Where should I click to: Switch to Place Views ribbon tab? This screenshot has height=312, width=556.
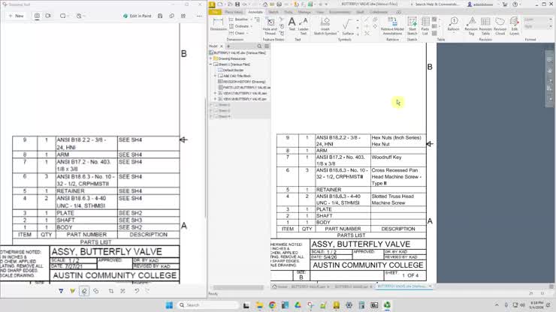(234, 12)
